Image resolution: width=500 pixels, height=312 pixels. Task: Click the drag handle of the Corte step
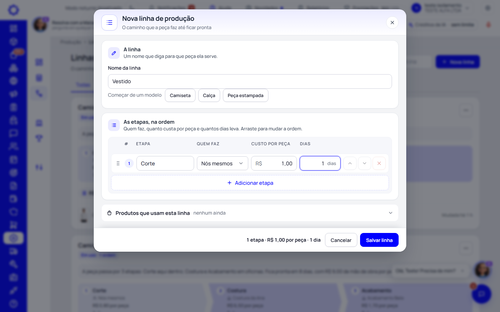[118, 163]
